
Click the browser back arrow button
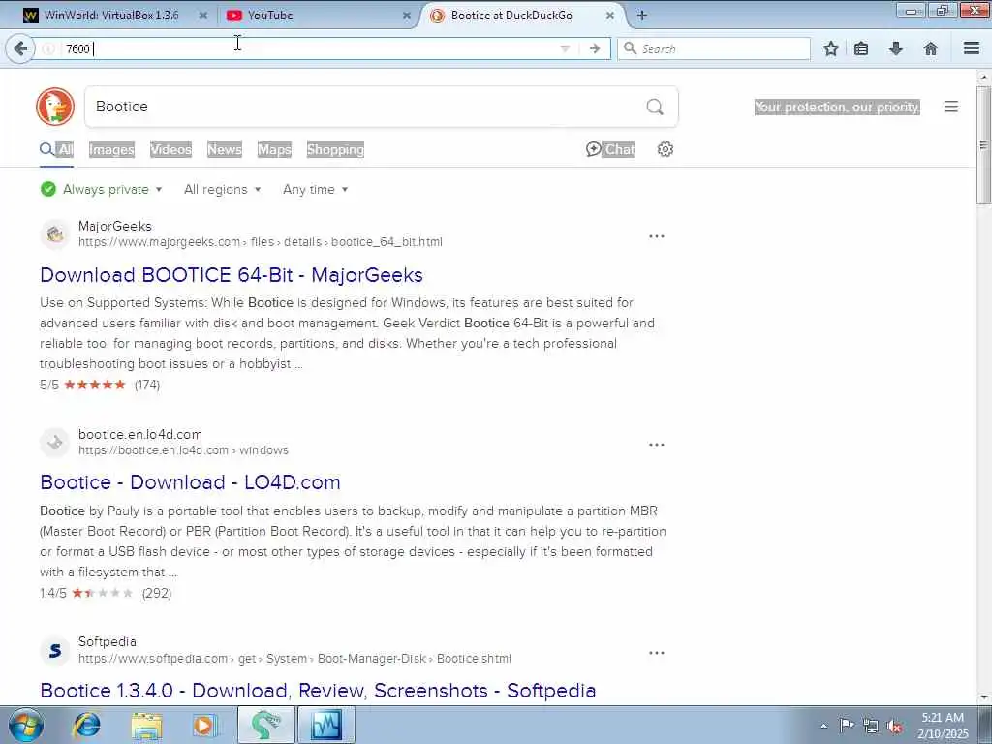click(x=20, y=48)
